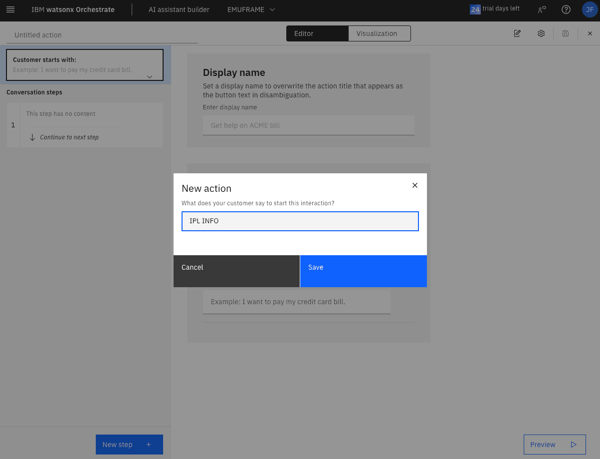Click the team sharing icon in header
Screen dimensions: 600x459
(x=542, y=9)
